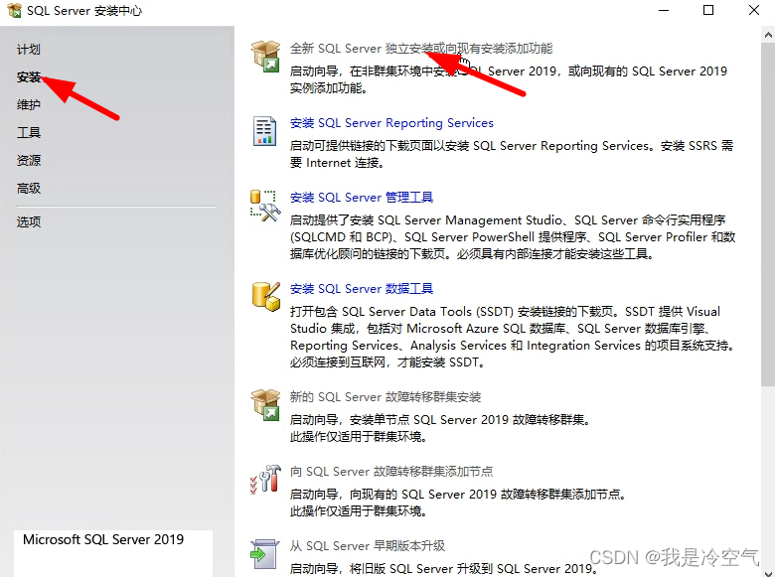Click the new standalone installation box icon
This screenshot has width=775, height=577.
coord(266,57)
